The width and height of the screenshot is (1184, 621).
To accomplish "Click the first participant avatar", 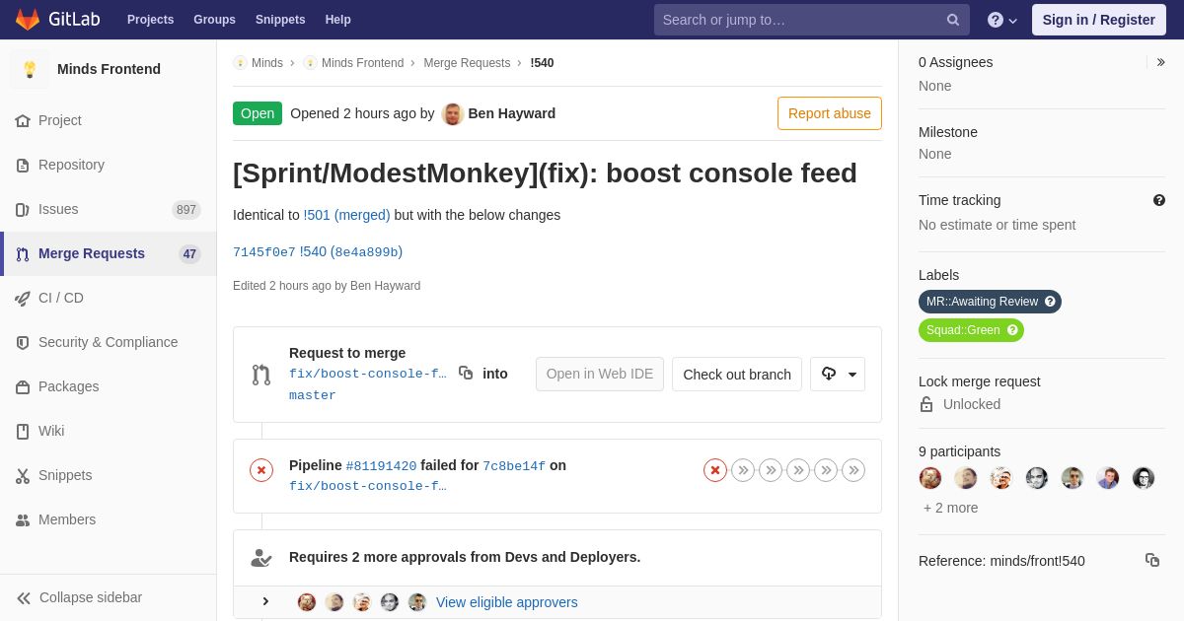I will point(930,478).
